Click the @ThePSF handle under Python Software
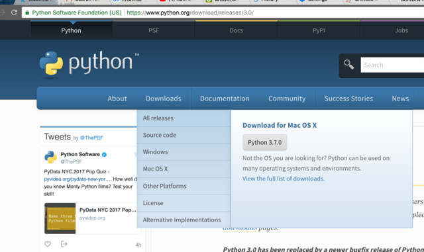This screenshot has width=424, height=252. tap(71, 161)
